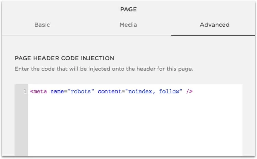Click the content attribute in the code

108,92
